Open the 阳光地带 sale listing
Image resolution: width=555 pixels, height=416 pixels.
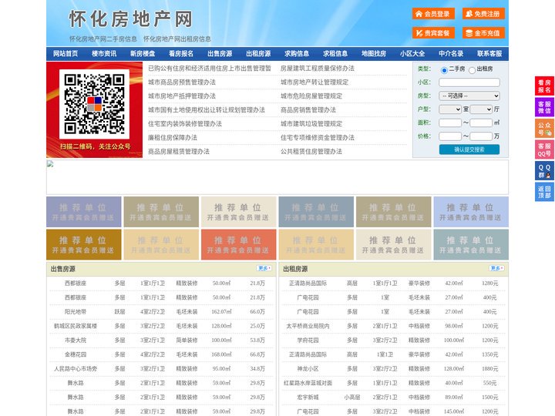(76, 312)
